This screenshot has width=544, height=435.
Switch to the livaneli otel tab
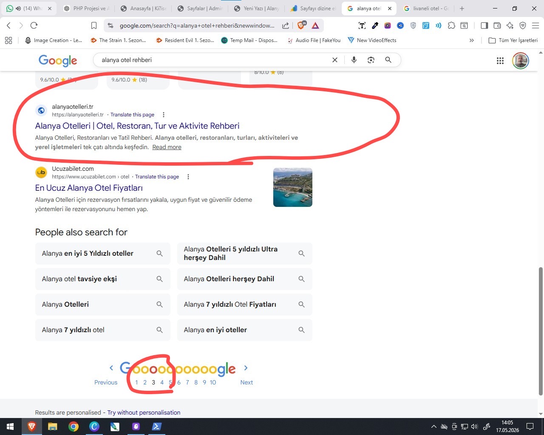click(x=426, y=8)
